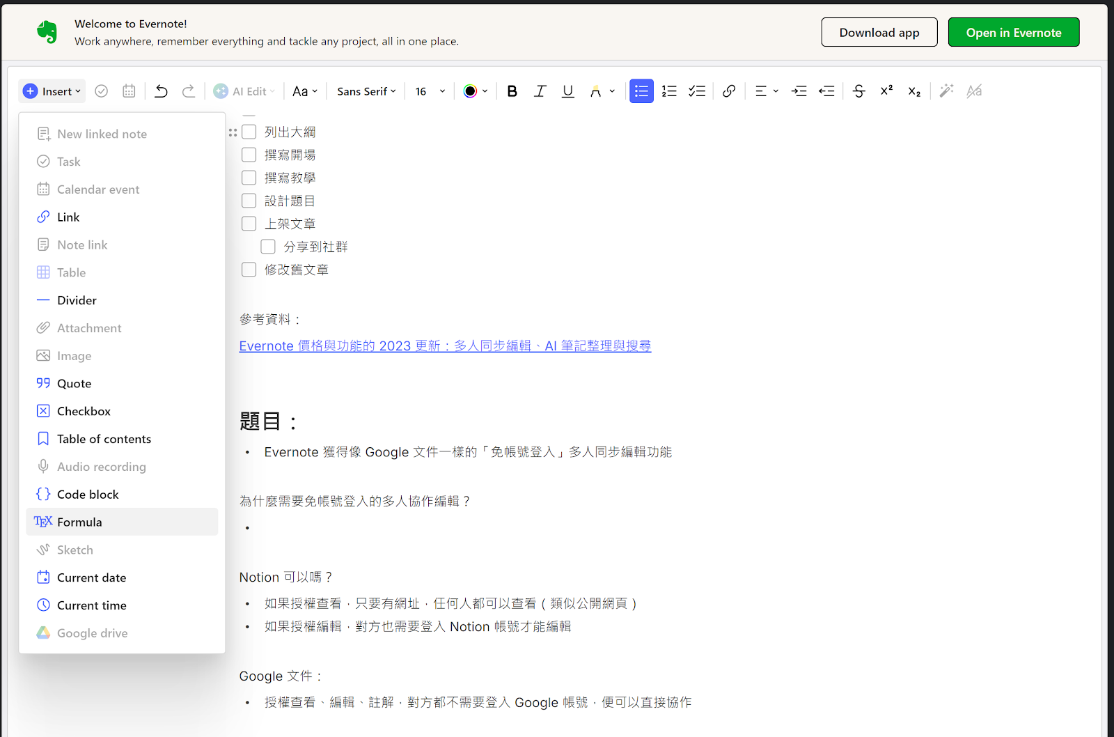Click the magic wand simplify formatting icon
Screen dimensions: 1114x737
click(x=946, y=91)
